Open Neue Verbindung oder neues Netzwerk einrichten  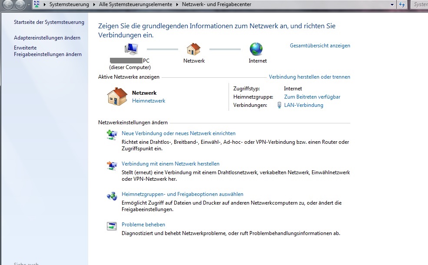pyautogui.click(x=178, y=133)
